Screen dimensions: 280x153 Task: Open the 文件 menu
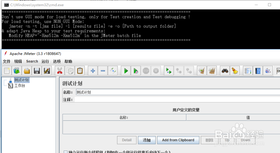pyautogui.click(x=7, y=61)
